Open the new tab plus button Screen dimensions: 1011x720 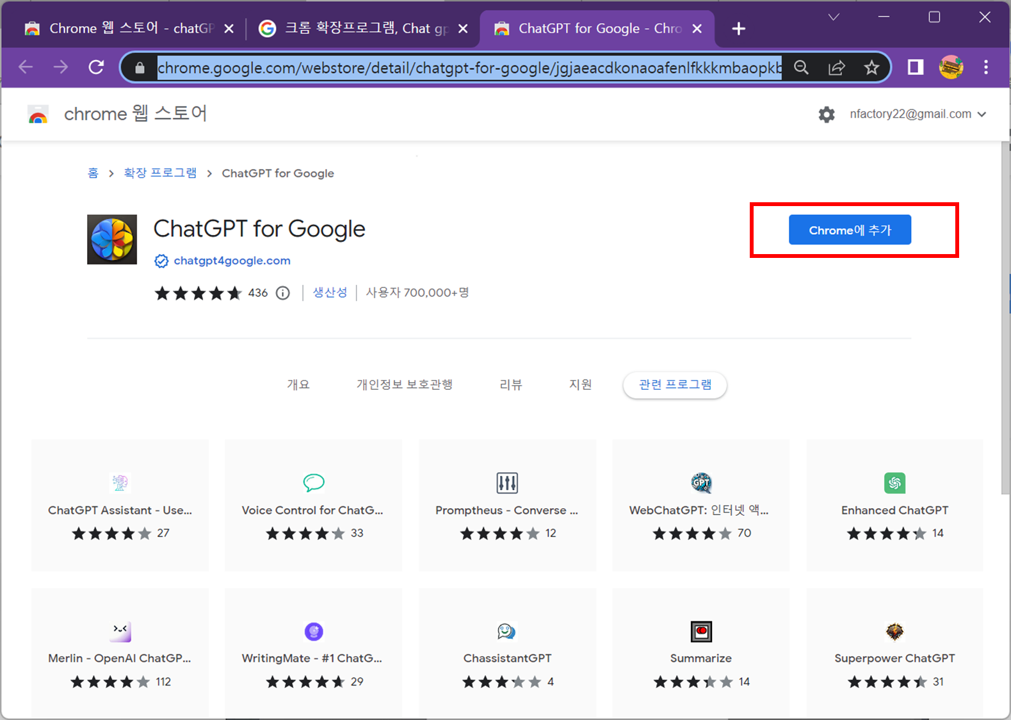pos(738,29)
